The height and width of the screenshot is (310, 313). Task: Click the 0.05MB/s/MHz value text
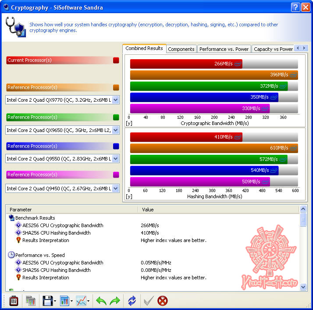156,263
